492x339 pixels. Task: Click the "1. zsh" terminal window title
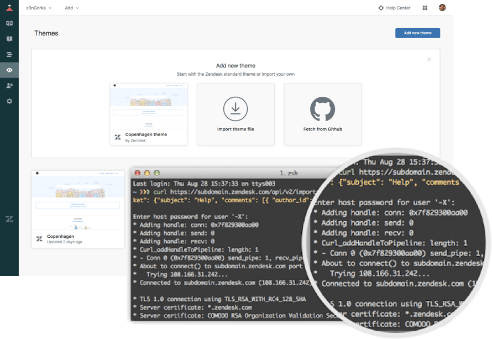tap(289, 173)
